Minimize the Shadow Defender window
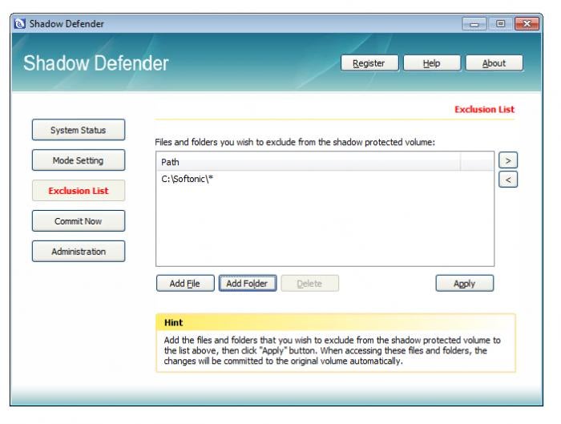The height and width of the screenshot is (424, 561). [474, 24]
